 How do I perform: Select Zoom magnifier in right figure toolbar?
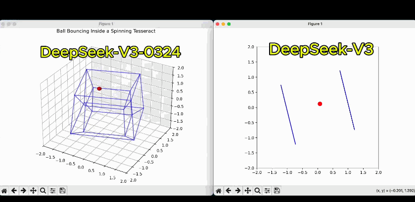coord(257,190)
